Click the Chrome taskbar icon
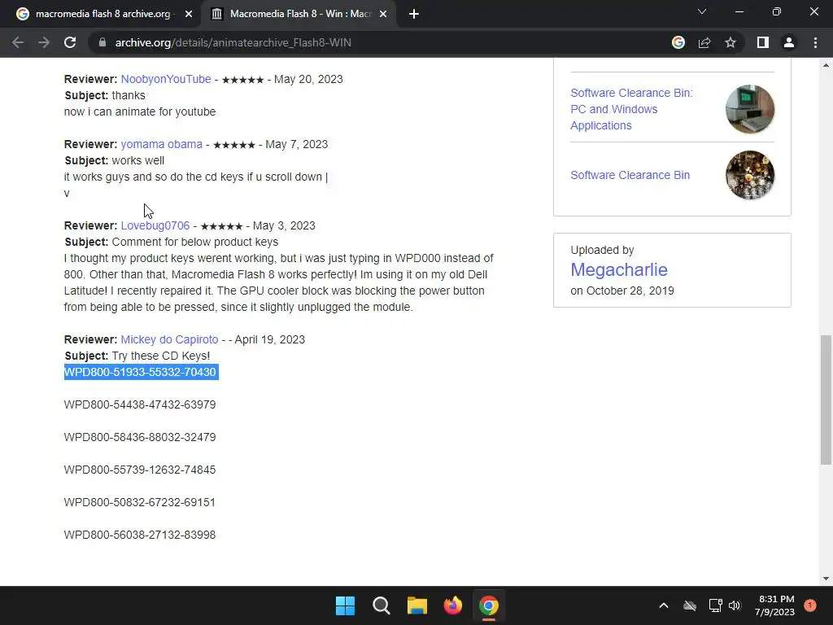This screenshot has width=833, height=625. [x=489, y=605]
